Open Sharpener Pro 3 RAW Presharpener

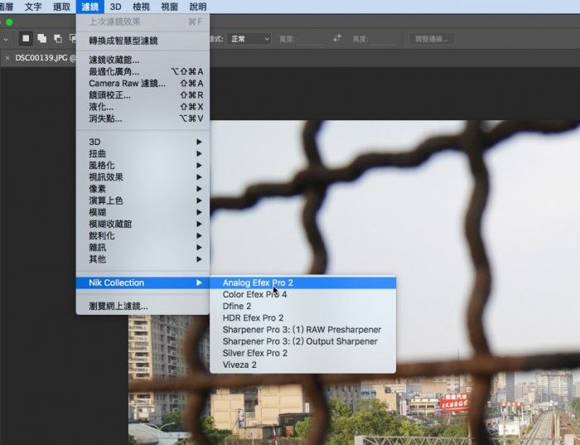pos(302,330)
